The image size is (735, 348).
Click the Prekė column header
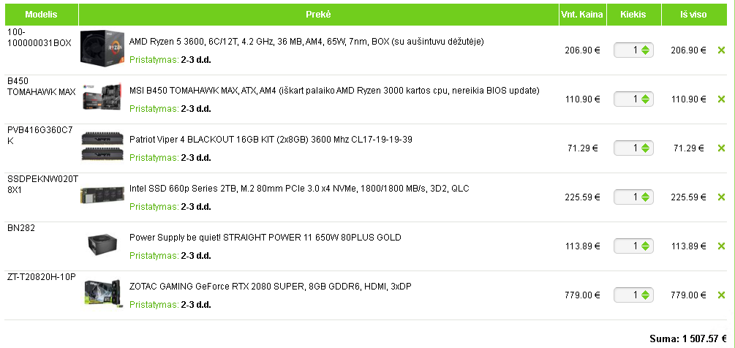(x=318, y=15)
